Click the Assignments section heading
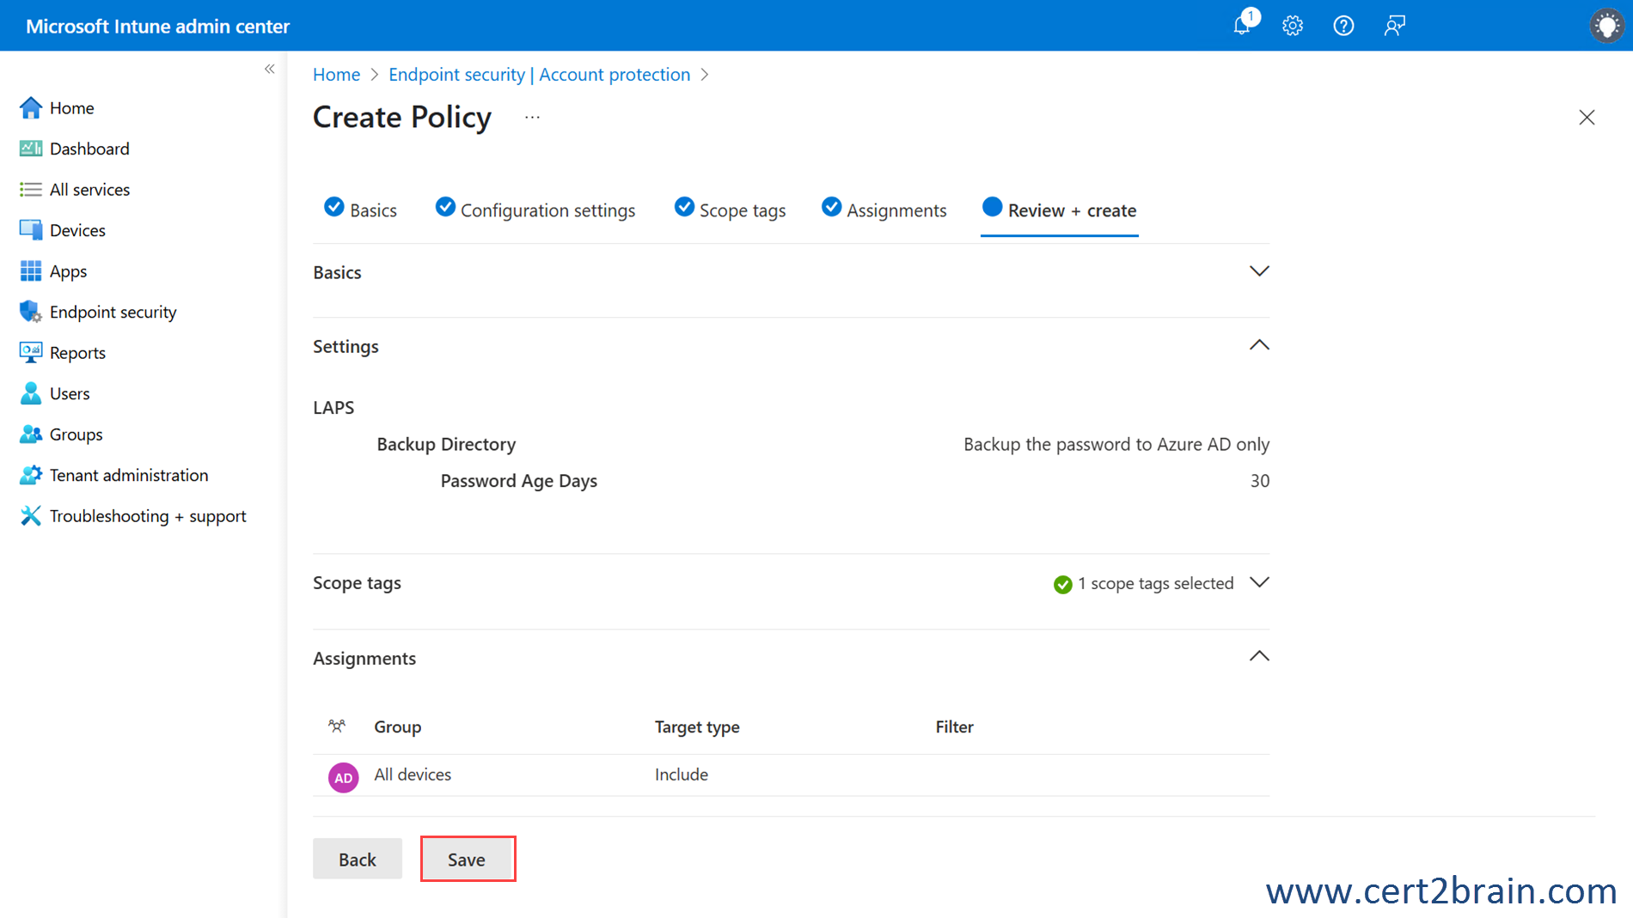The height and width of the screenshot is (918, 1633). pos(364,658)
